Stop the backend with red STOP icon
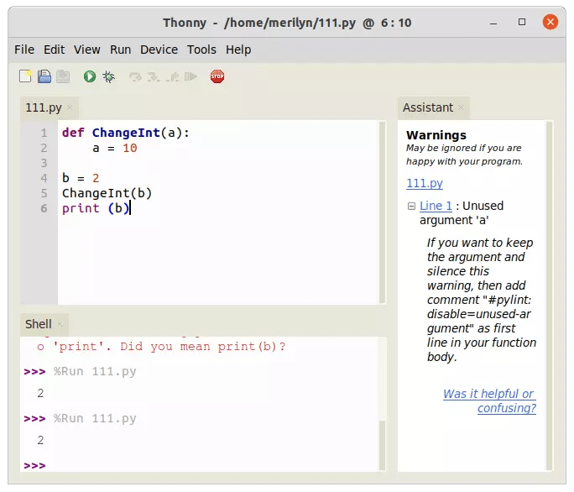Screen dimensions: 574x492 point(217,76)
